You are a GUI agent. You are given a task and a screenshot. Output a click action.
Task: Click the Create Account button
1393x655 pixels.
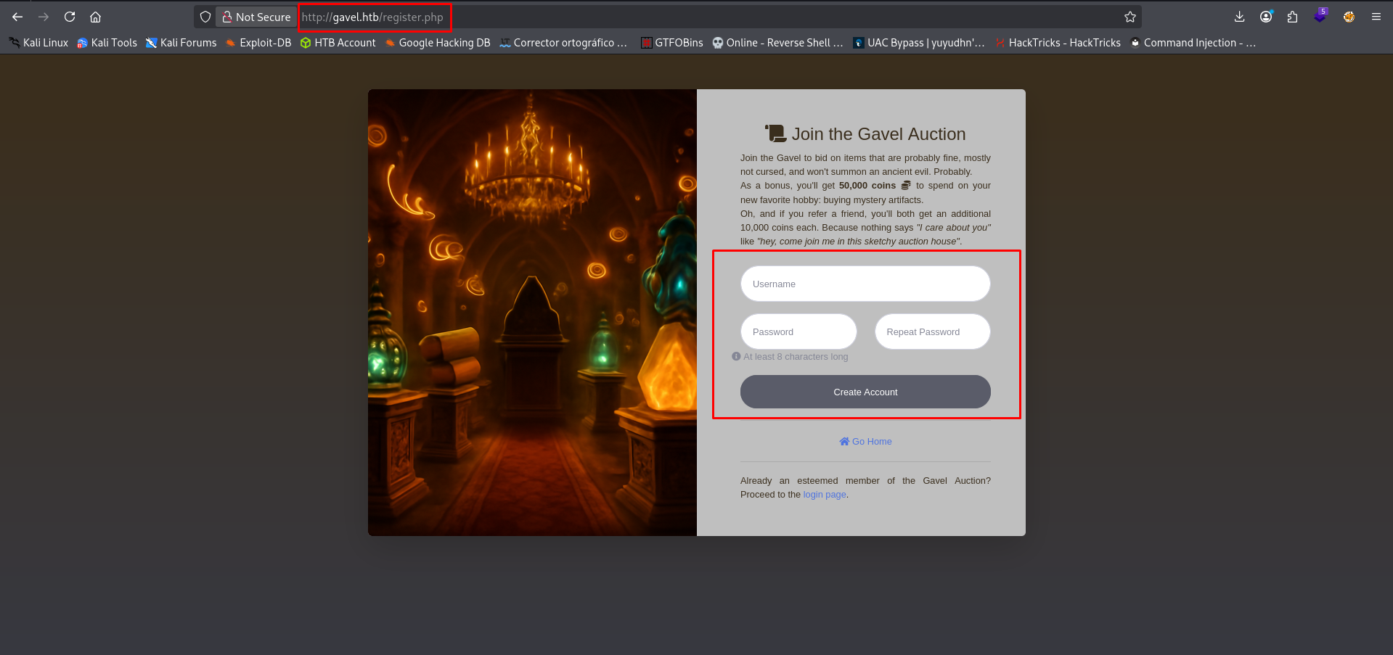point(865,392)
